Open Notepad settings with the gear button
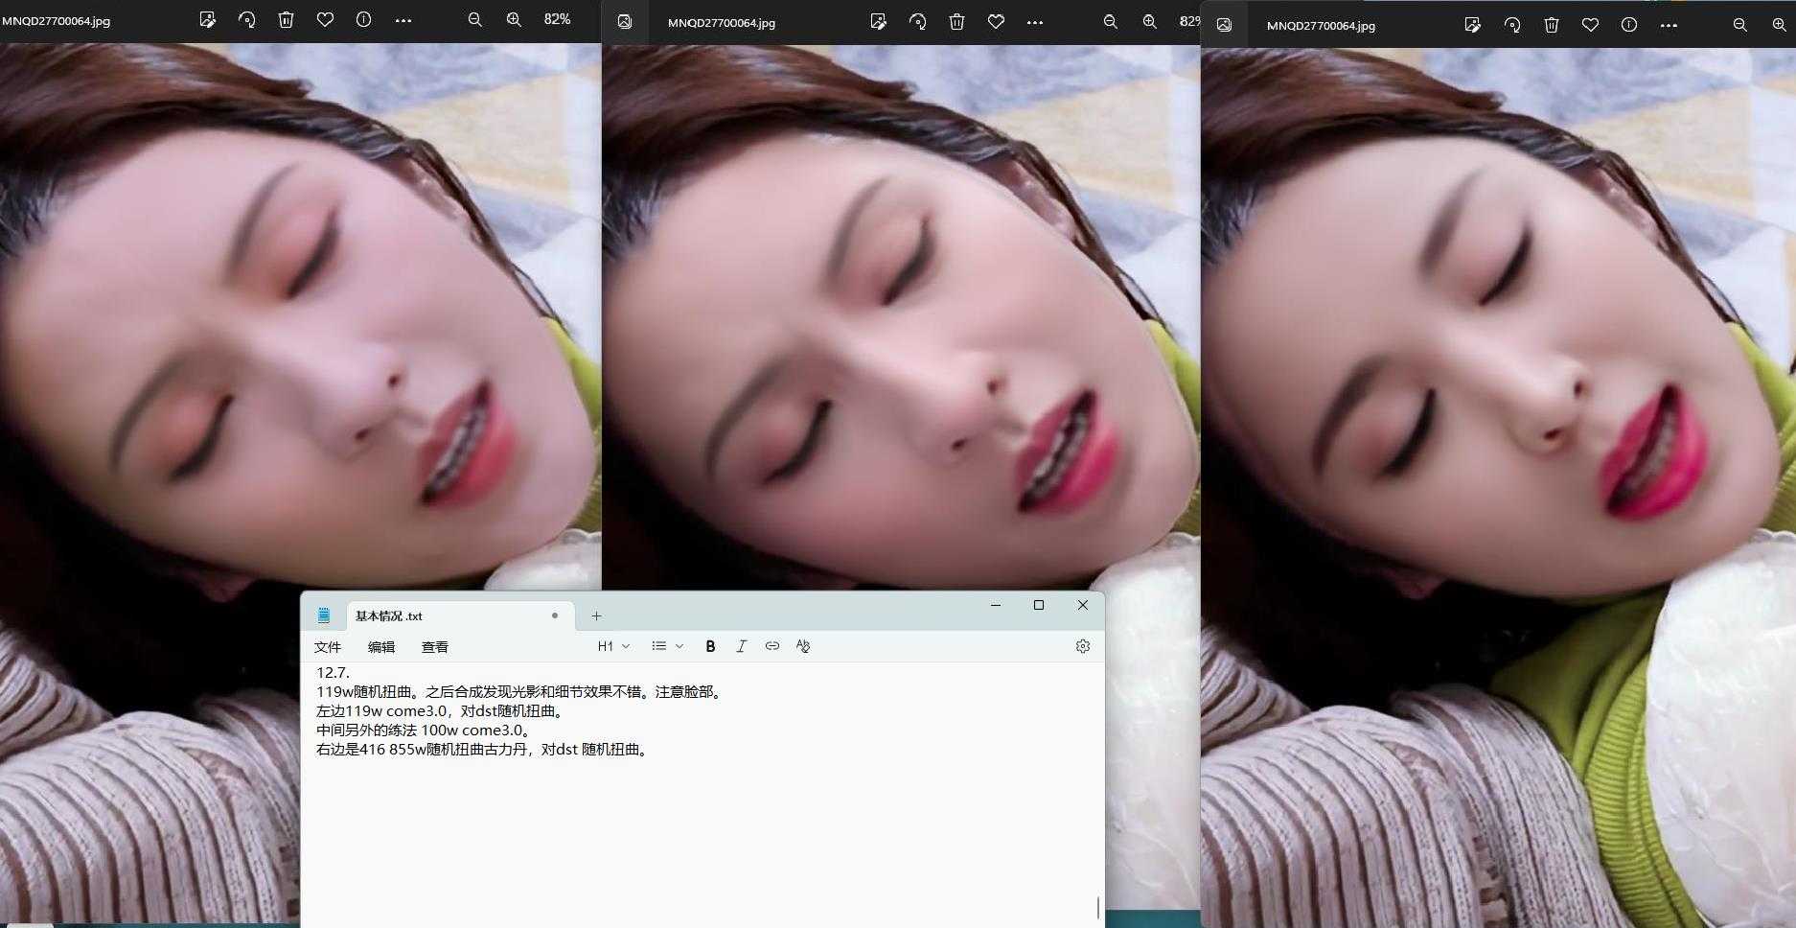This screenshot has height=928, width=1796. (x=1082, y=646)
